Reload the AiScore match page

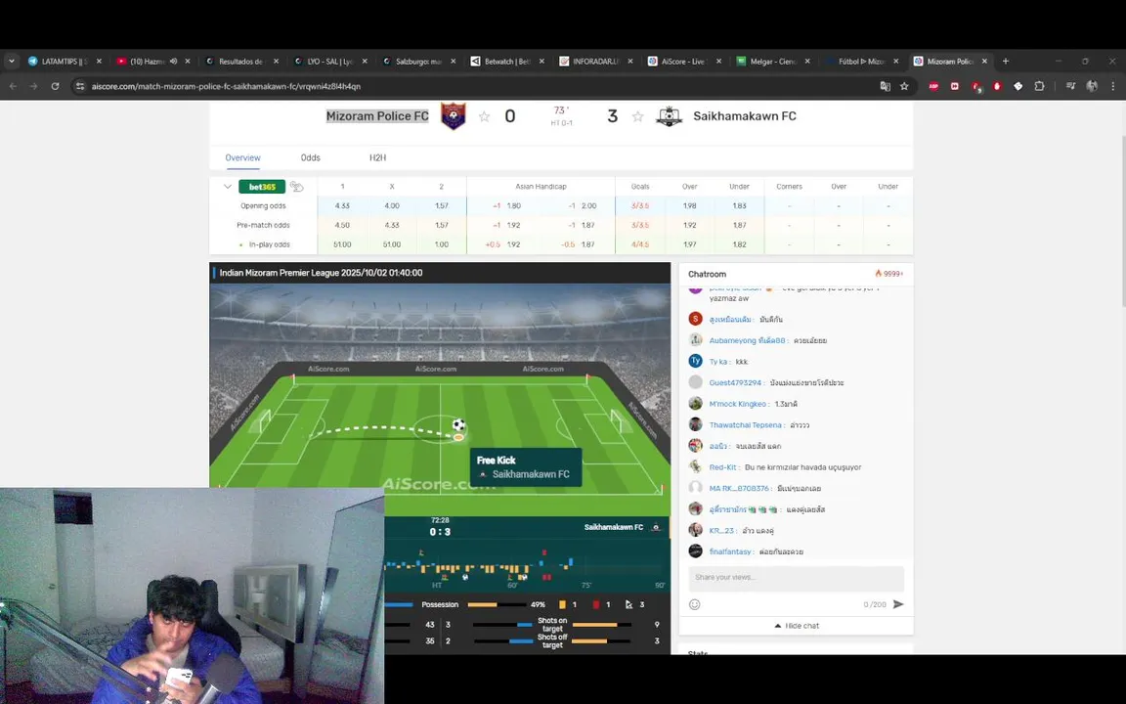55,86
